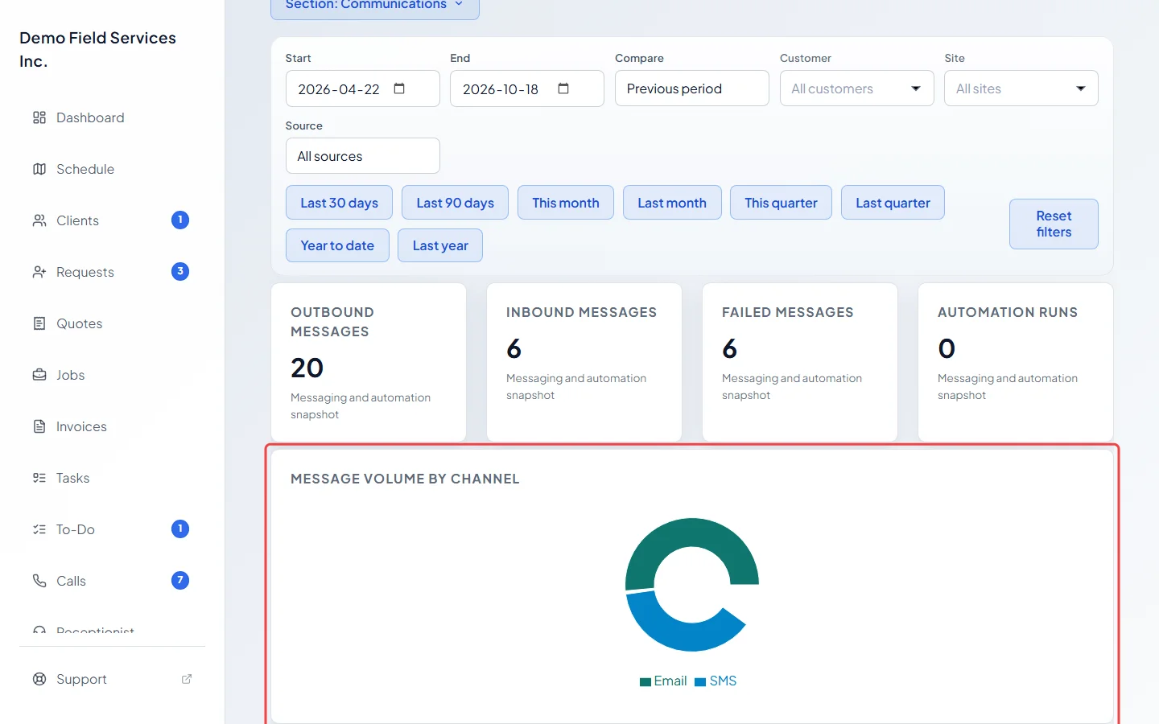Toggle SMS series in chart legend

coord(716,681)
